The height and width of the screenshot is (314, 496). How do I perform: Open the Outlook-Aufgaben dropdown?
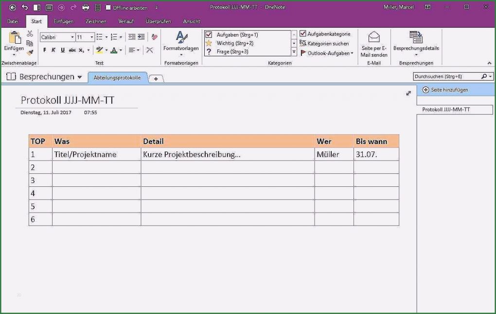(352, 53)
